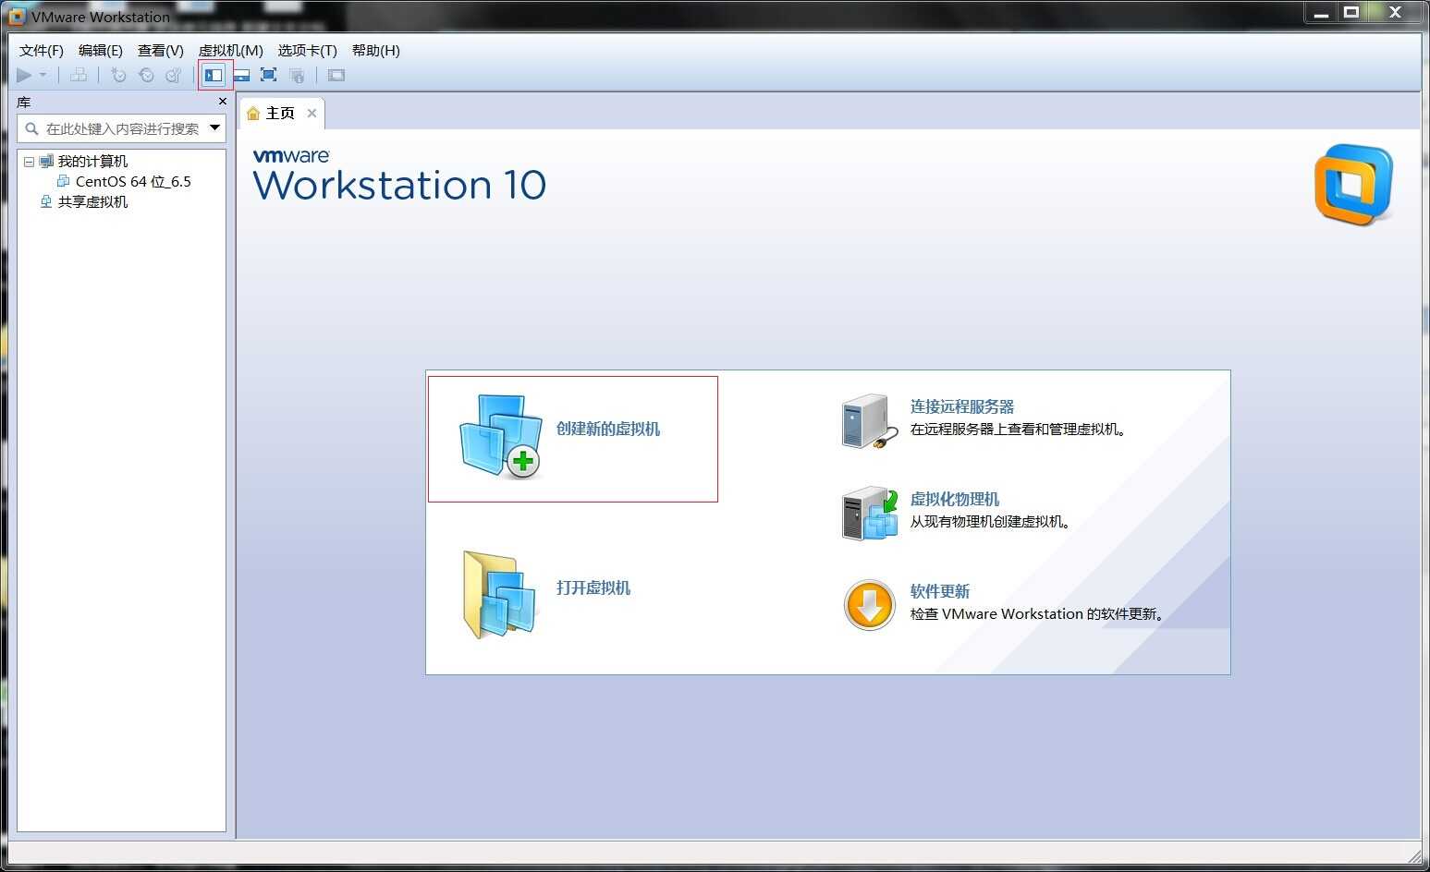
Task: Select 我的计算机 in the library tree
Action: pyautogui.click(x=92, y=161)
